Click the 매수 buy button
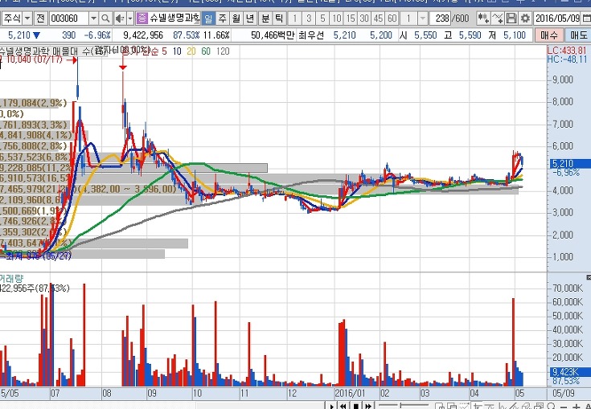 [548, 35]
